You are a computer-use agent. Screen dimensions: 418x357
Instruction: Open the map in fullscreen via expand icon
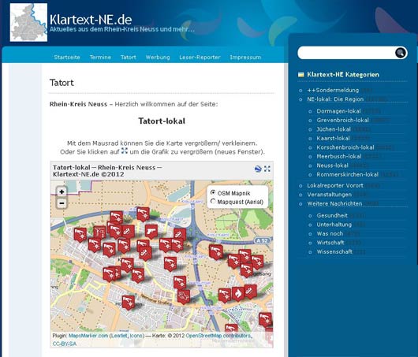click(267, 169)
